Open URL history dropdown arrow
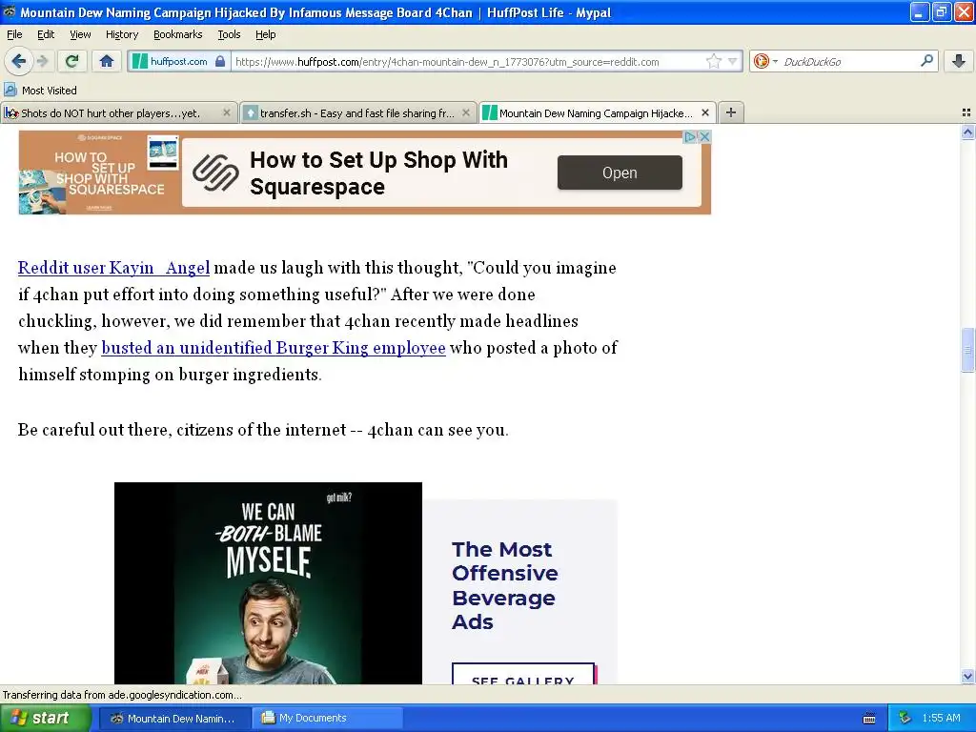This screenshot has height=732, width=976. [732, 61]
